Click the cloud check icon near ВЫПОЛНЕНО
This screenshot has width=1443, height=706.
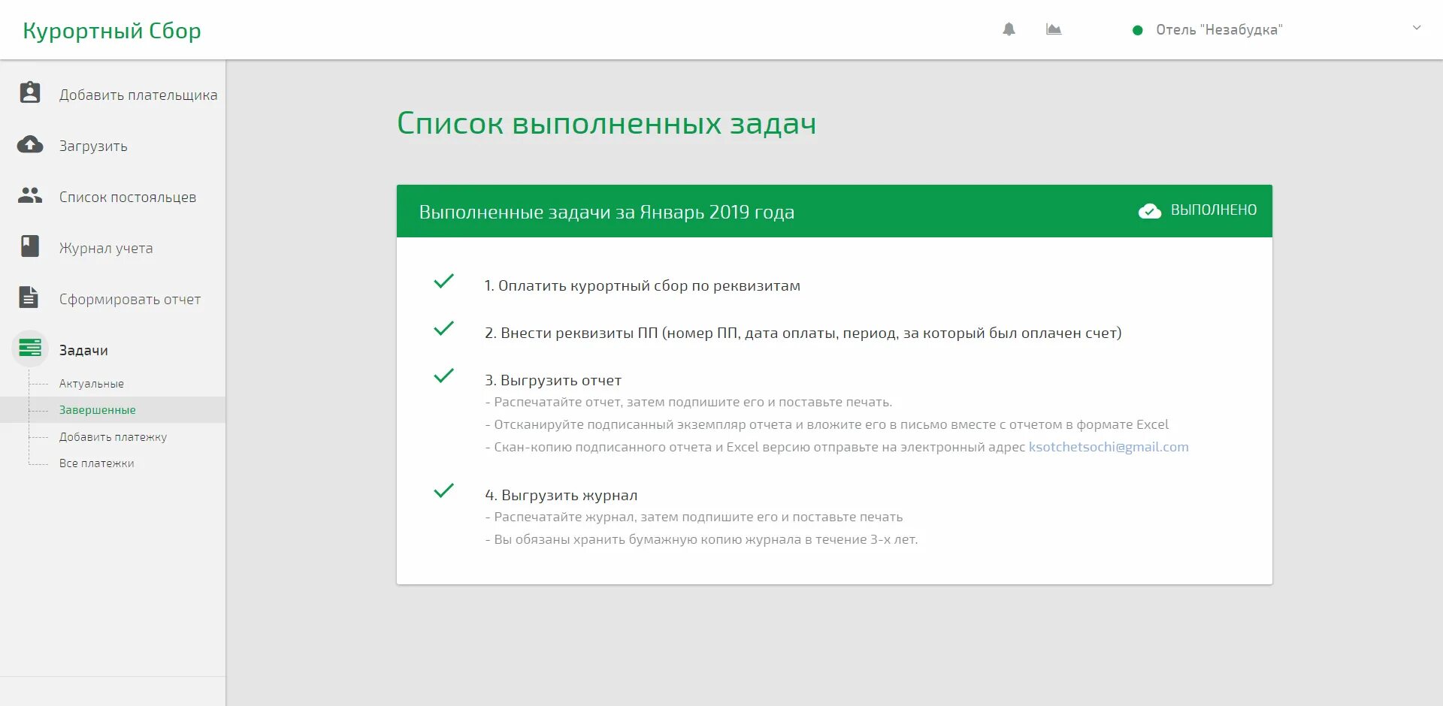point(1150,211)
